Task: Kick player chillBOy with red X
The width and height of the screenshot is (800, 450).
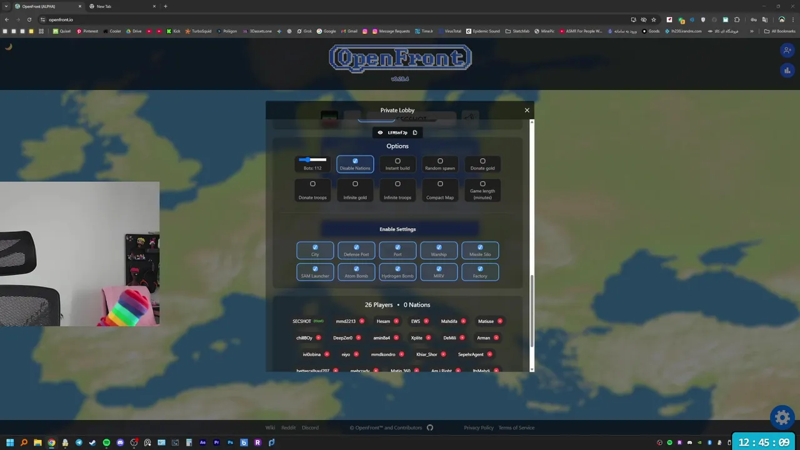Action: coord(318,337)
